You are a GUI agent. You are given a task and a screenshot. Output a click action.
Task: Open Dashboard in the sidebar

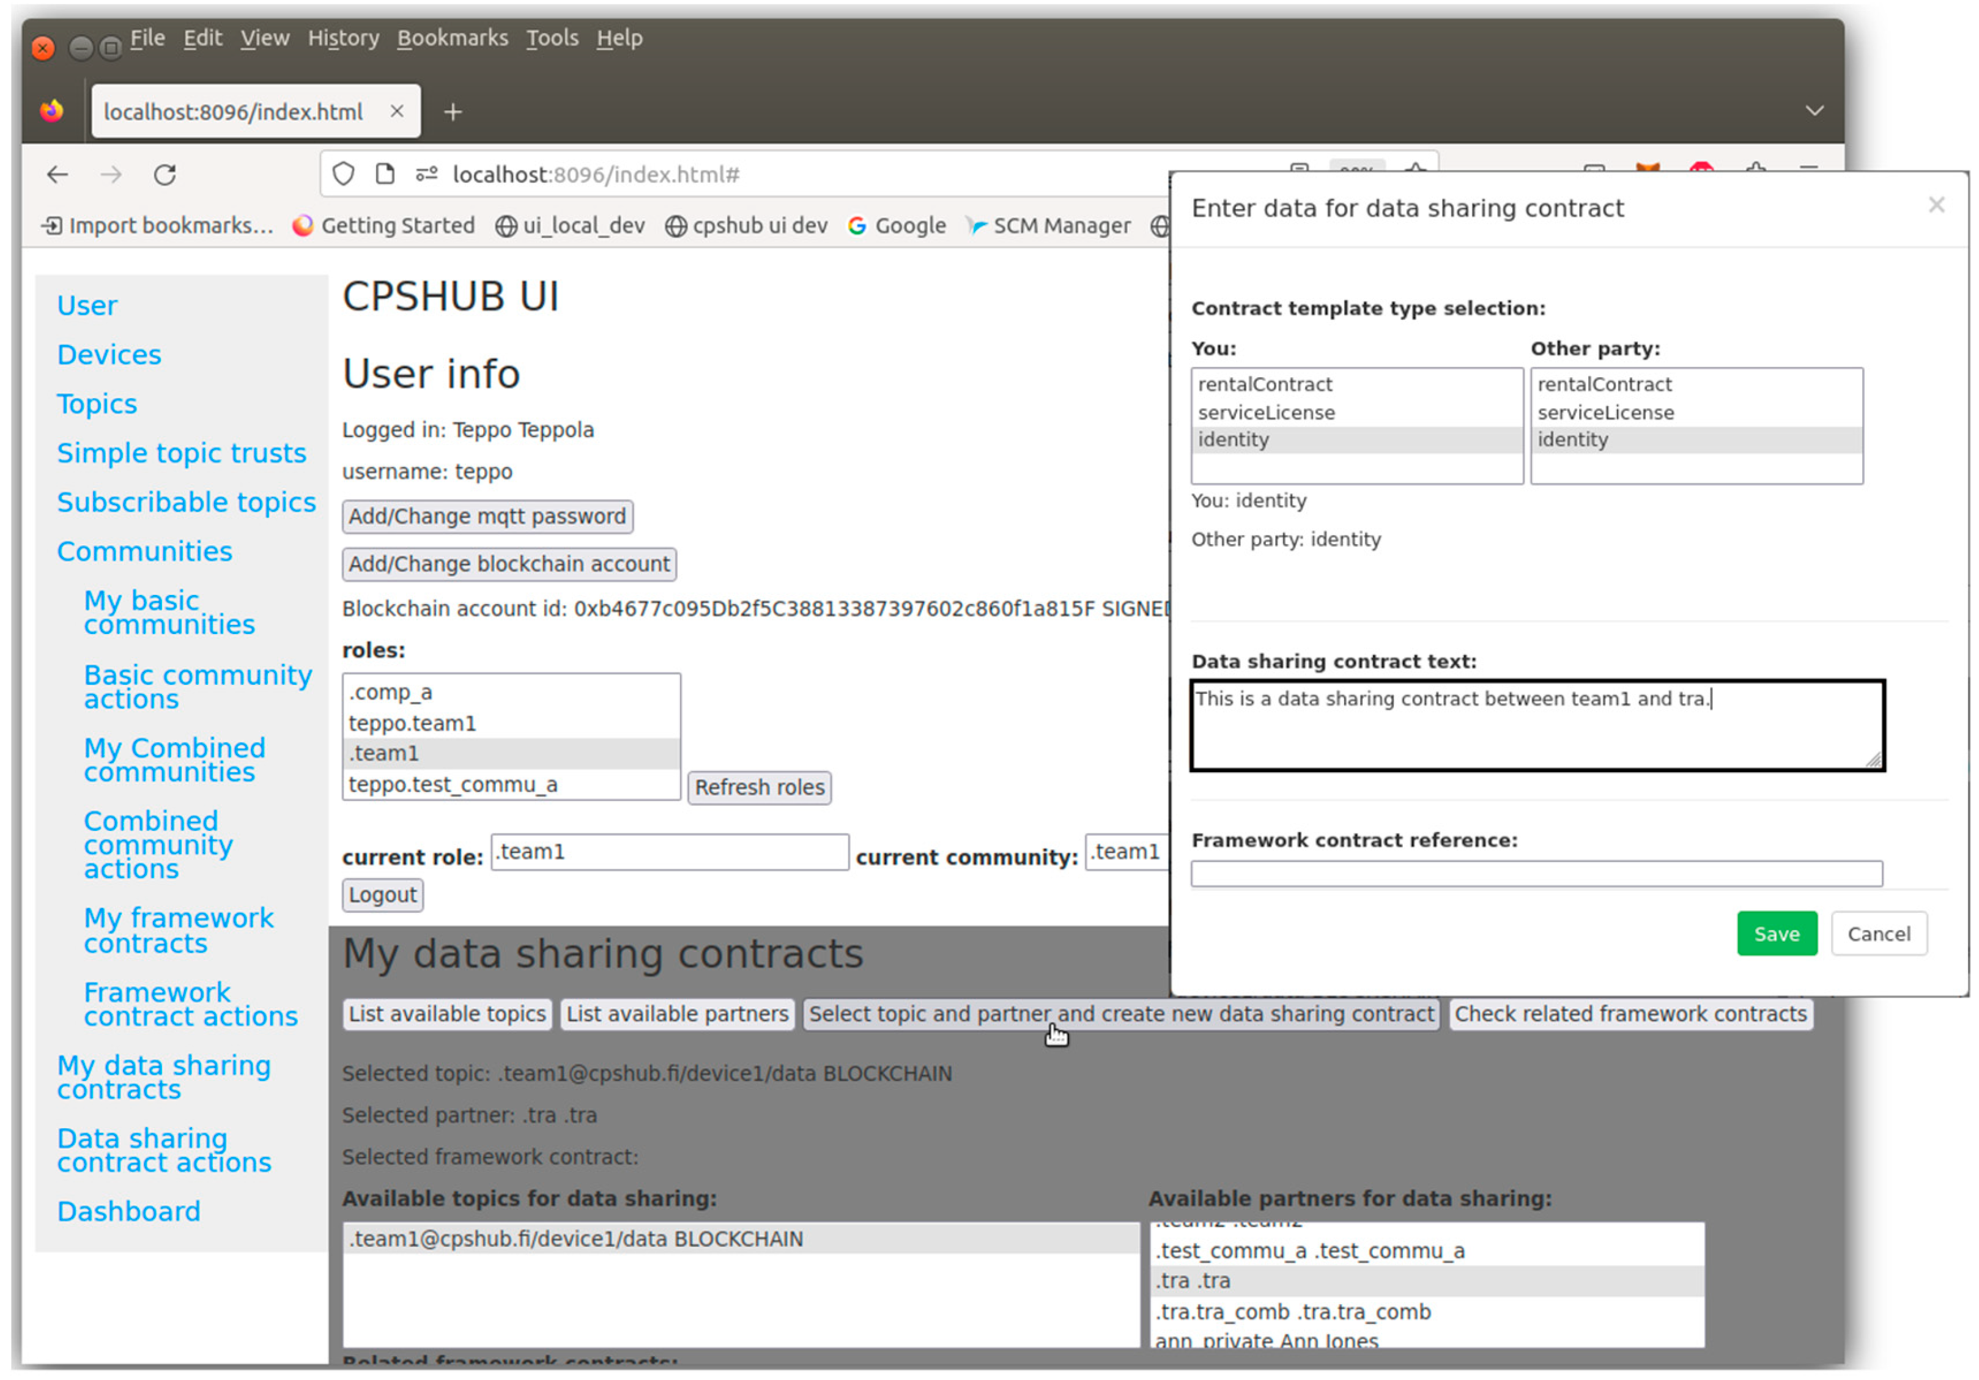[128, 1211]
